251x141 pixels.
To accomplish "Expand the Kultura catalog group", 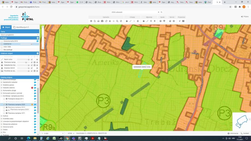I will [x=1, y=116].
